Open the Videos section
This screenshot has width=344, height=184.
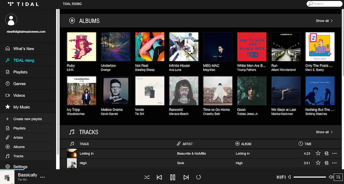click(19, 95)
